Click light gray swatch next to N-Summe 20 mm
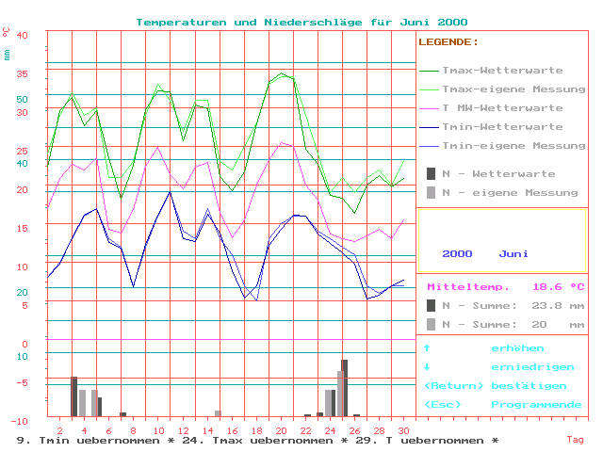 click(431, 324)
